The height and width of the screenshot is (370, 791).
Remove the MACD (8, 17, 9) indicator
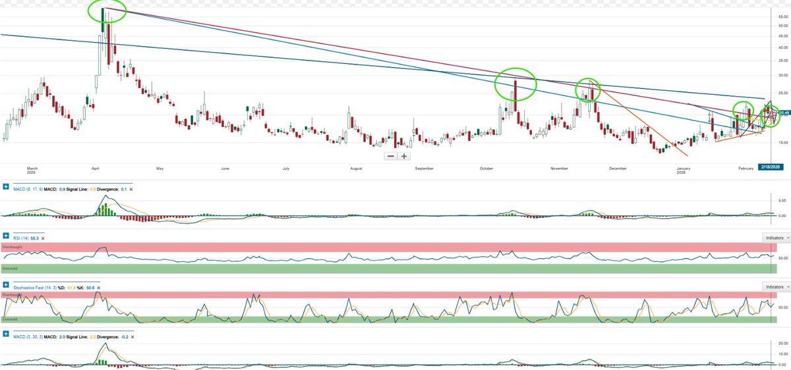coord(131,189)
